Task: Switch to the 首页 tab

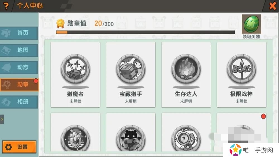Action: 19,33
